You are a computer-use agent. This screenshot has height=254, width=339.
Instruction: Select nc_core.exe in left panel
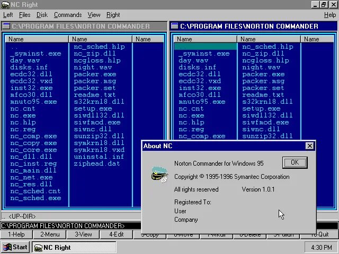33,150
